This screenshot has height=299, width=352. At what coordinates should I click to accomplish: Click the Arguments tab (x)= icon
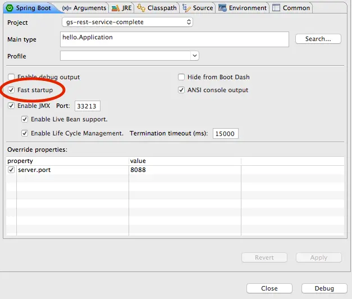[x=67, y=8]
